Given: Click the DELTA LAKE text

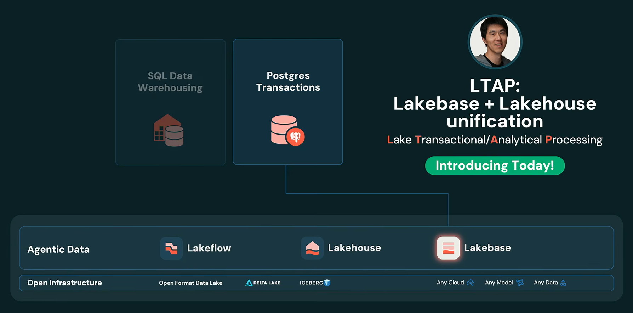Looking at the screenshot, I should click(267, 283).
